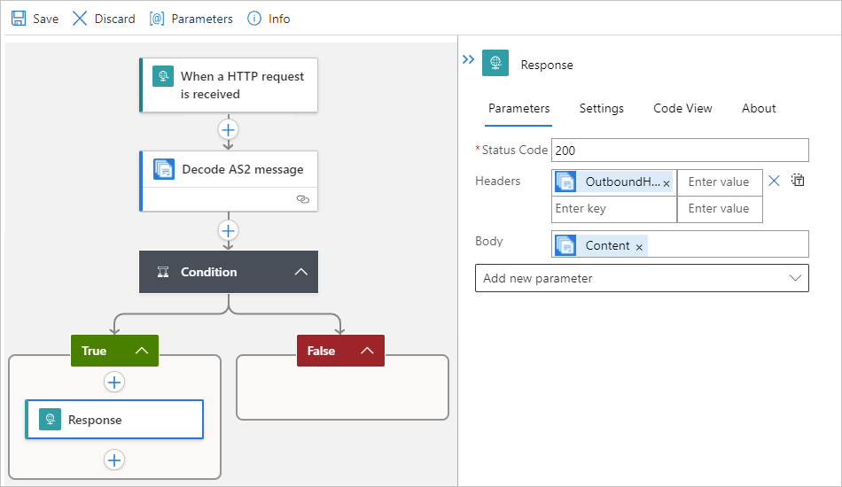Switch to the Code View tab

pos(682,108)
